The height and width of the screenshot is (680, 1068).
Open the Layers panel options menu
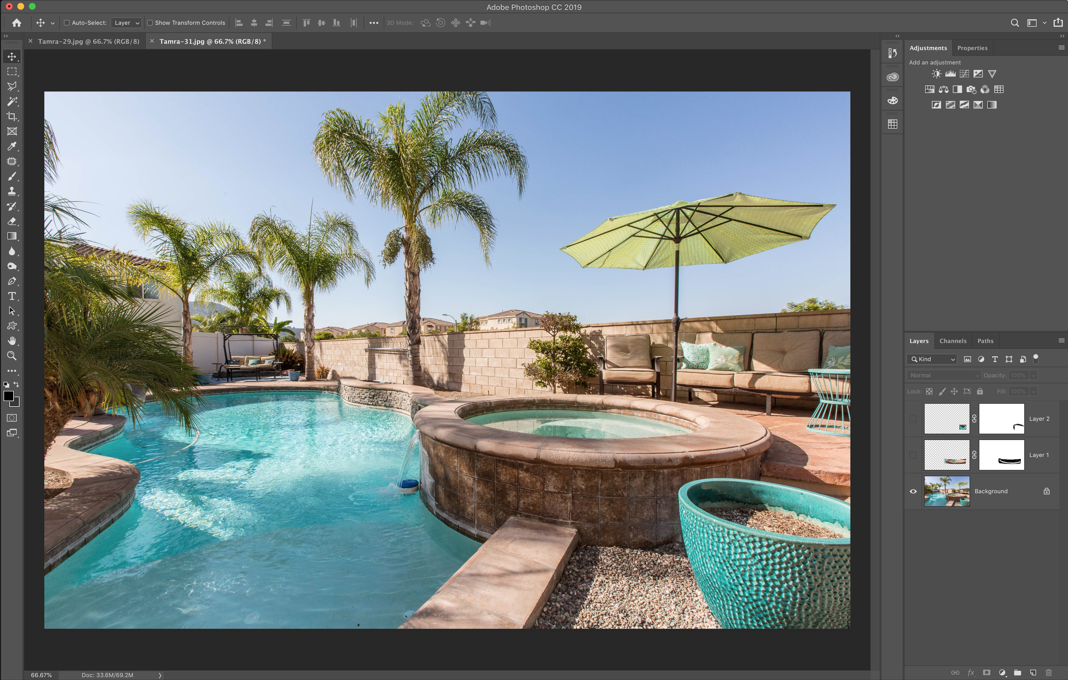[x=1061, y=340]
